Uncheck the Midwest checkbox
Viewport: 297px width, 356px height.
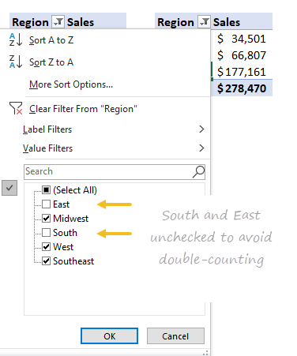click(x=47, y=219)
